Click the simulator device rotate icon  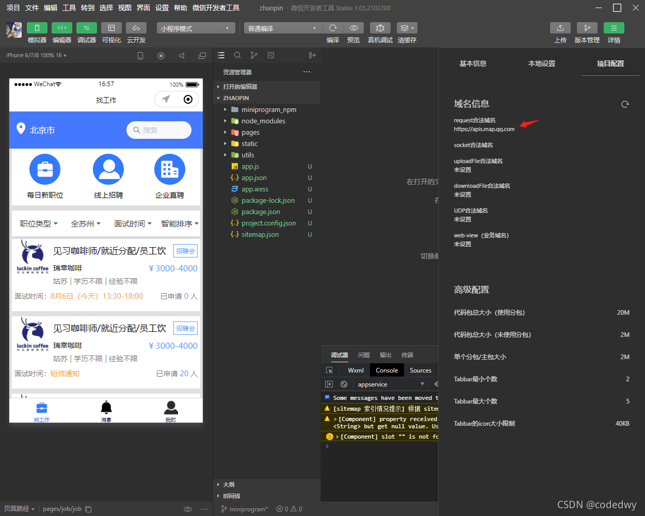pyautogui.click(x=140, y=55)
